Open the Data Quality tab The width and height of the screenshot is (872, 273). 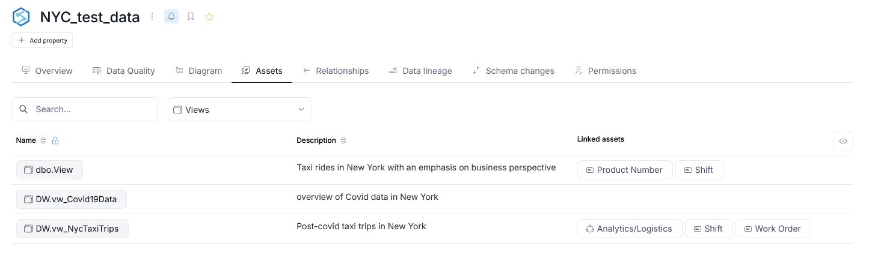point(124,71)
